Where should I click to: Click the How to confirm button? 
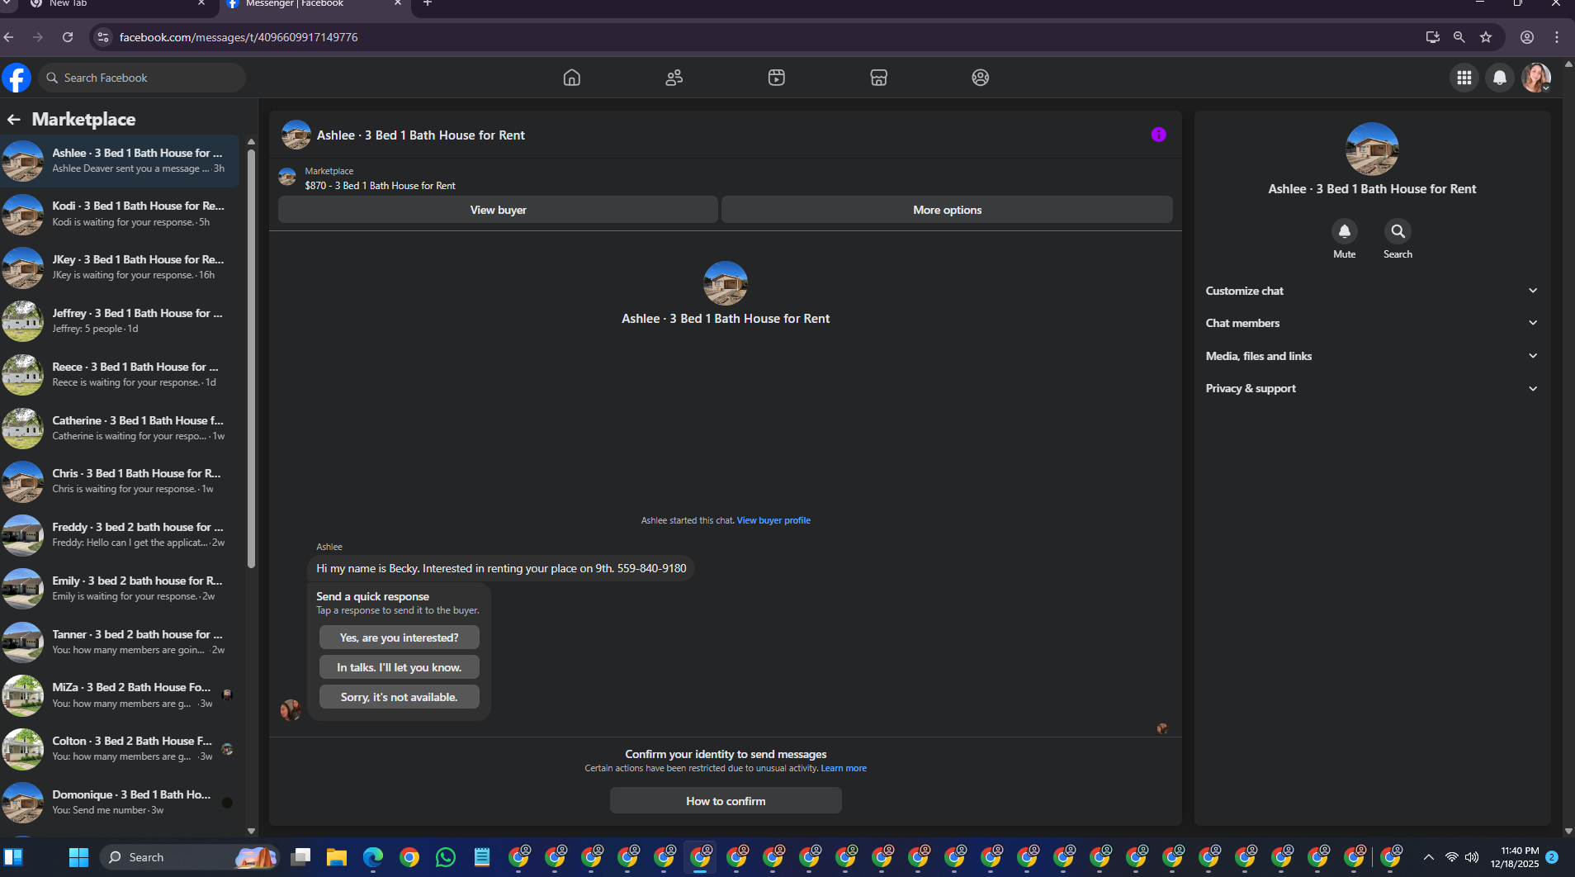(726, 801)
